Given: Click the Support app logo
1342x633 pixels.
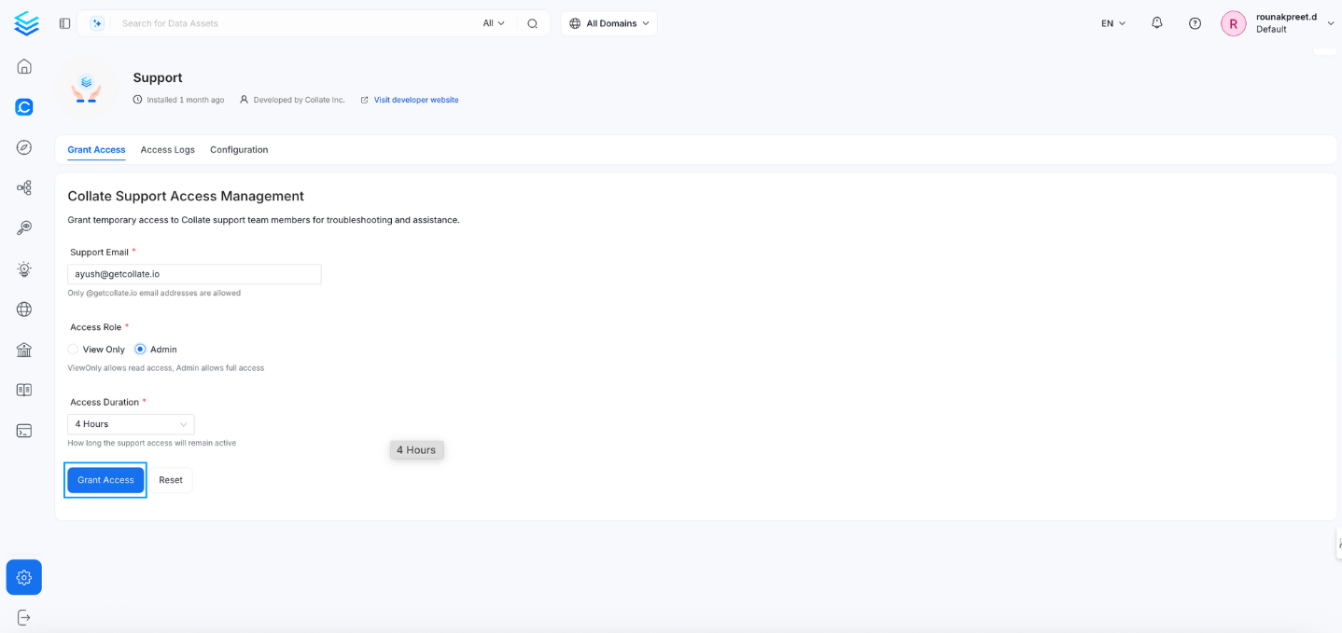Looking at the screenshot, I should 87,88.
